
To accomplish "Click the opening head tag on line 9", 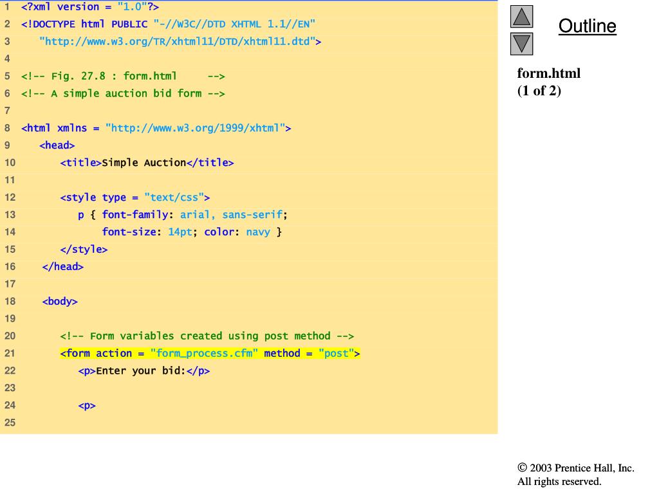I will pos(57,145).
